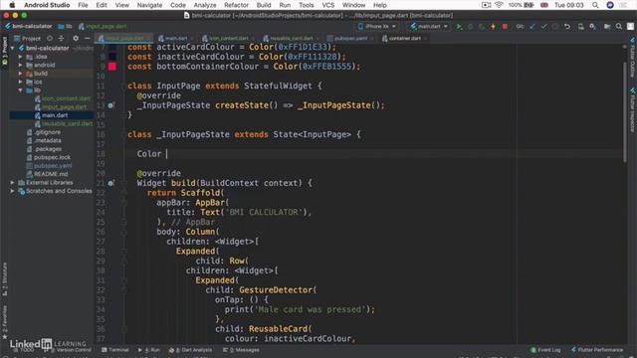Hide the Project panel with minus icon
Screen dimensions: 637x358
coord(87,38)
